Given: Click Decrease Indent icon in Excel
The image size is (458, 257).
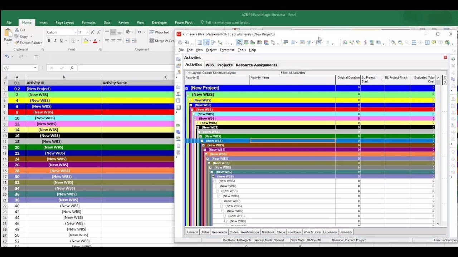Looking at the screenshot, I should [128, 41].
